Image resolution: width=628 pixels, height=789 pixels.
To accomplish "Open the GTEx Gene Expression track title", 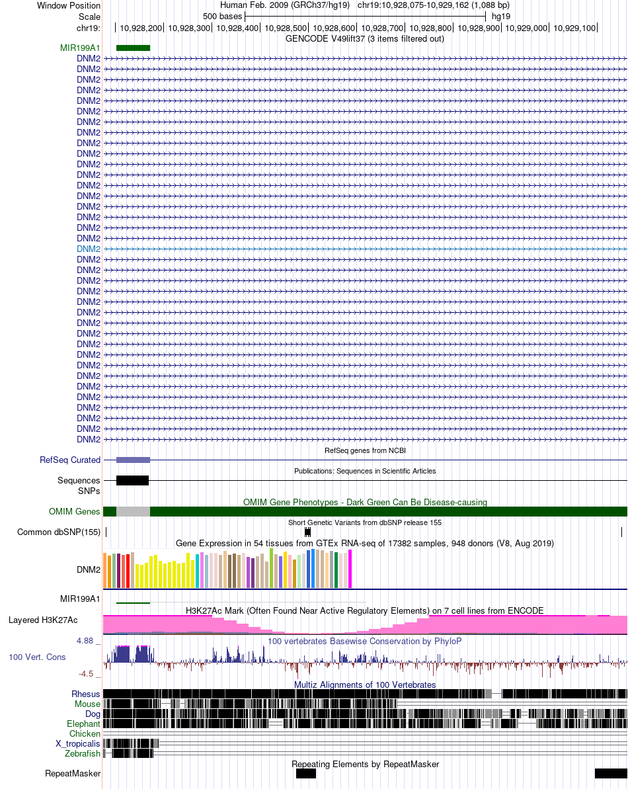I will pyautogui.click(x=365, y=544).
